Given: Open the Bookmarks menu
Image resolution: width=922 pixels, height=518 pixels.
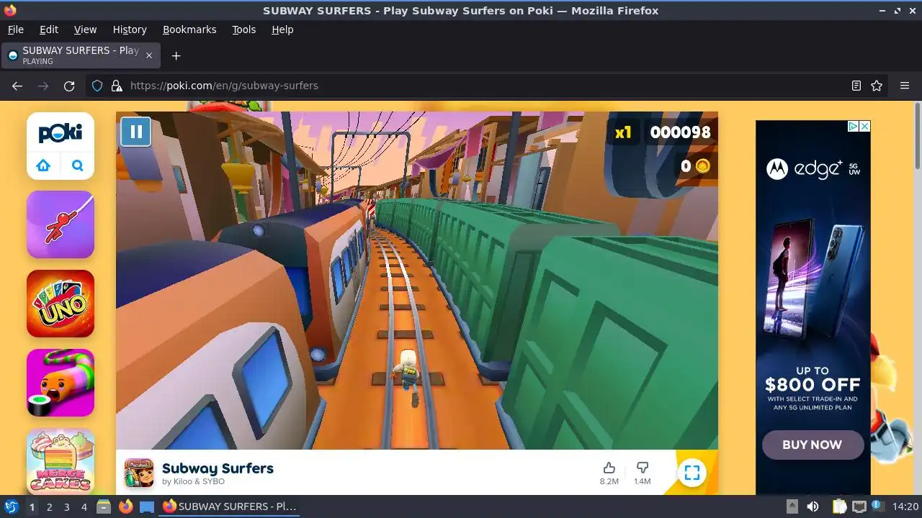Looking at the screenshot, I should pos(189,29).
